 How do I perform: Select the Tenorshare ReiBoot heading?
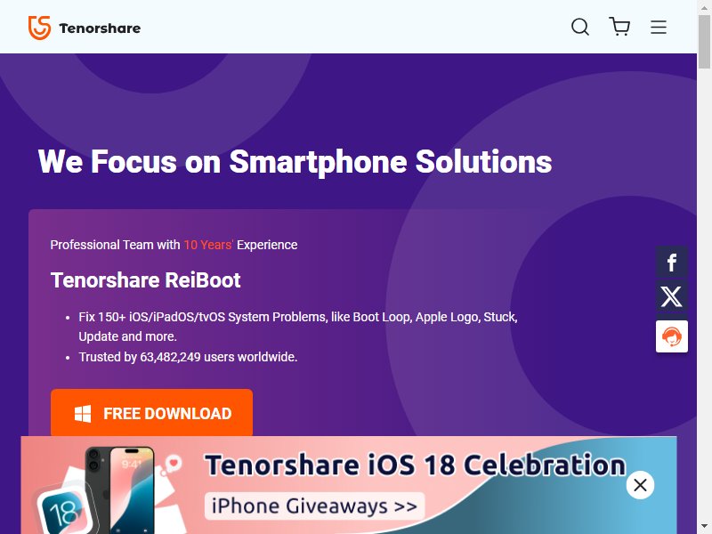point(145,279)
